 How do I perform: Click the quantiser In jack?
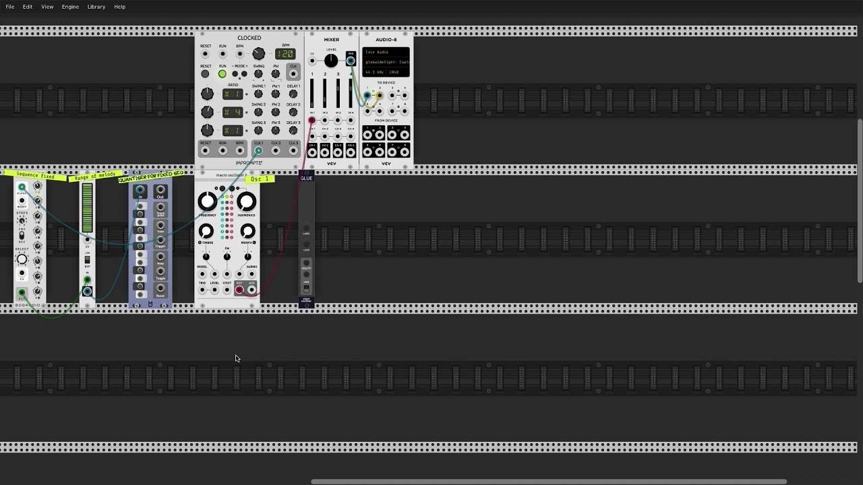click(x=140, y=190)
